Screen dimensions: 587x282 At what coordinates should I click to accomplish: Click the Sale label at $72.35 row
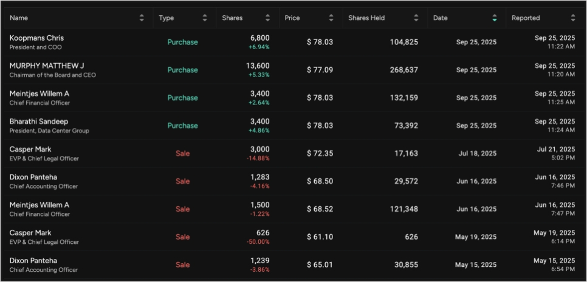183,153
